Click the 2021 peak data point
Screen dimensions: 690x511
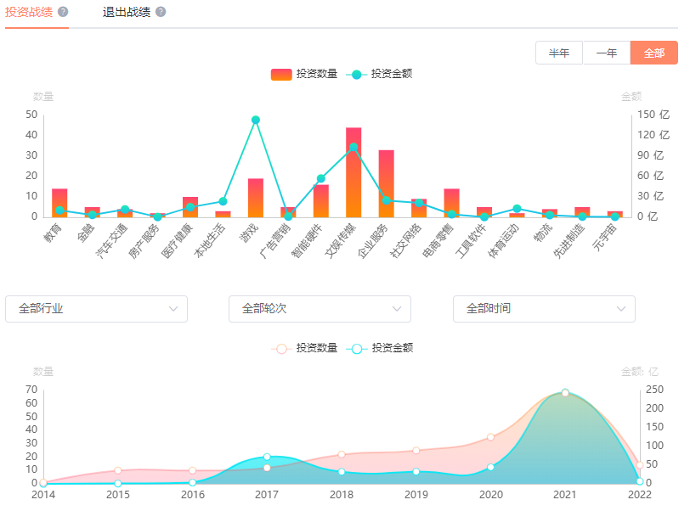(565, 393)
